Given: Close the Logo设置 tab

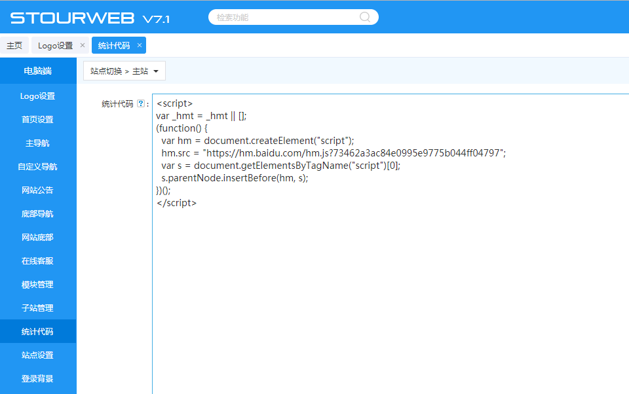Looking at the screenshot, I should pos(83,45).
